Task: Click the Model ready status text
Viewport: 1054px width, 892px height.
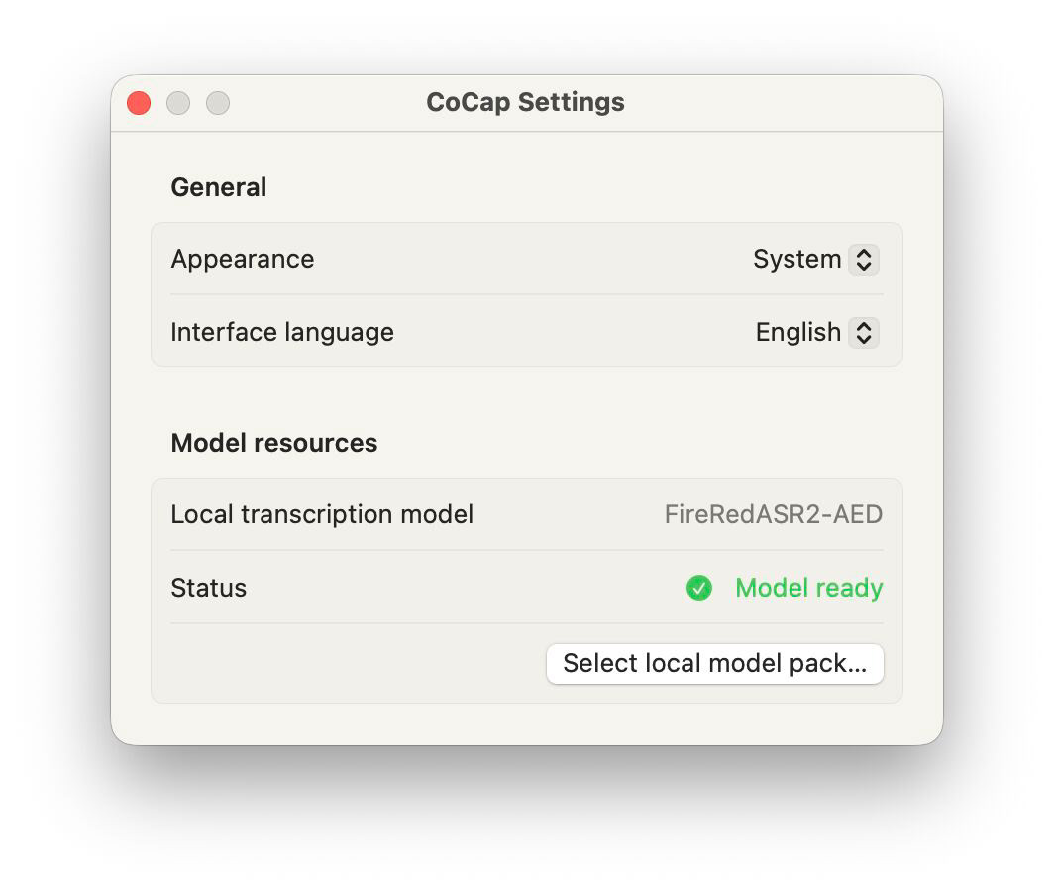Action: pyautogui.click(x=808, y=588)
